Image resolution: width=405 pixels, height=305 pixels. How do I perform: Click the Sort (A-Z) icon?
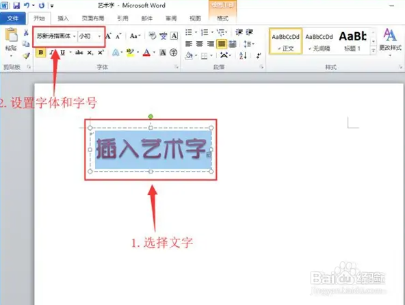coord(243,55)
